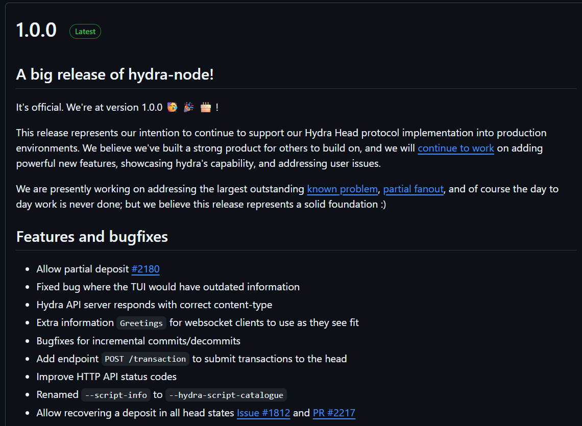The image size is (582, 426).
Task: Open pull request #2180 for partial deposit
Action: tap(146, 269)
